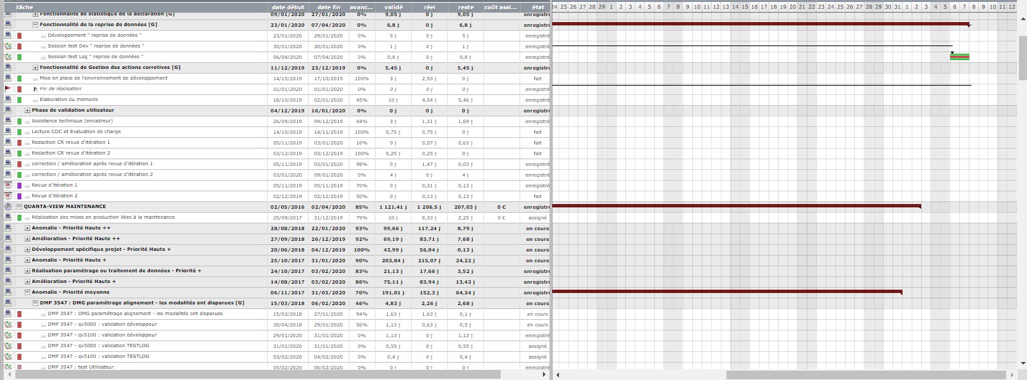Click test icon for qv5000 validation TESTLOG row
The image size is (1027, 380).
(8, 346)
